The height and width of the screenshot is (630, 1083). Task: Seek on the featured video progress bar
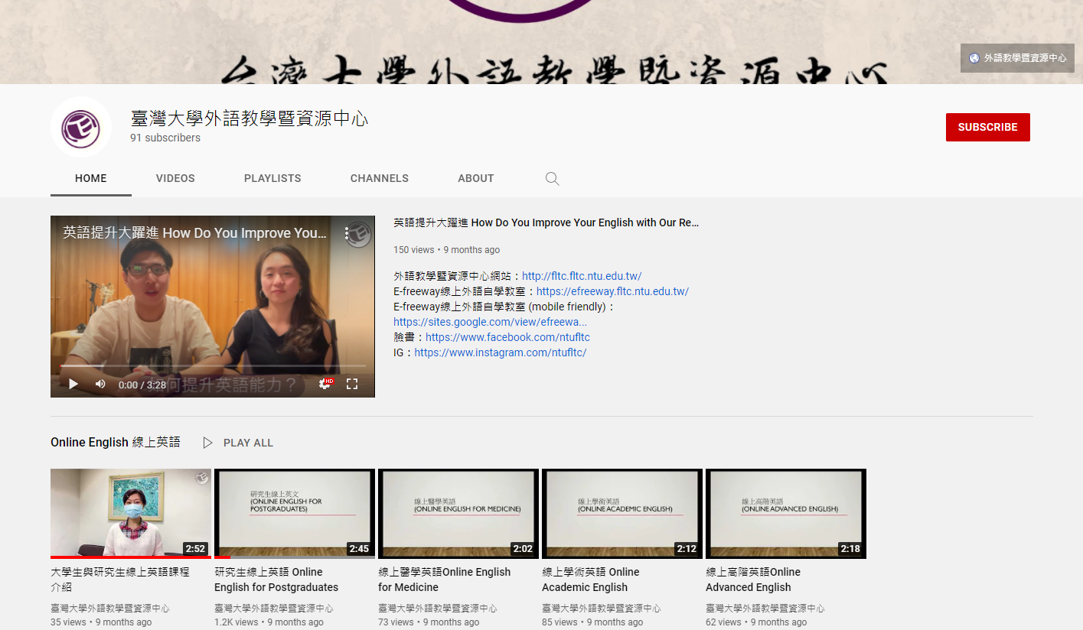tap(213, 366)
